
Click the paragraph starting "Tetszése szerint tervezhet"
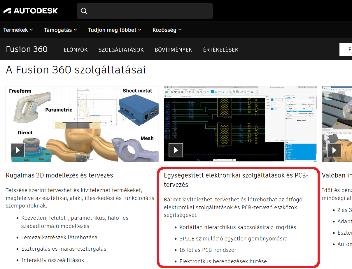80,198
